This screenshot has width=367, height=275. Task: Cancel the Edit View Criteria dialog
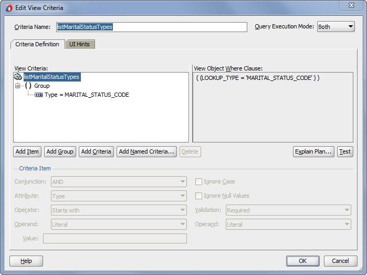(341, 261)
